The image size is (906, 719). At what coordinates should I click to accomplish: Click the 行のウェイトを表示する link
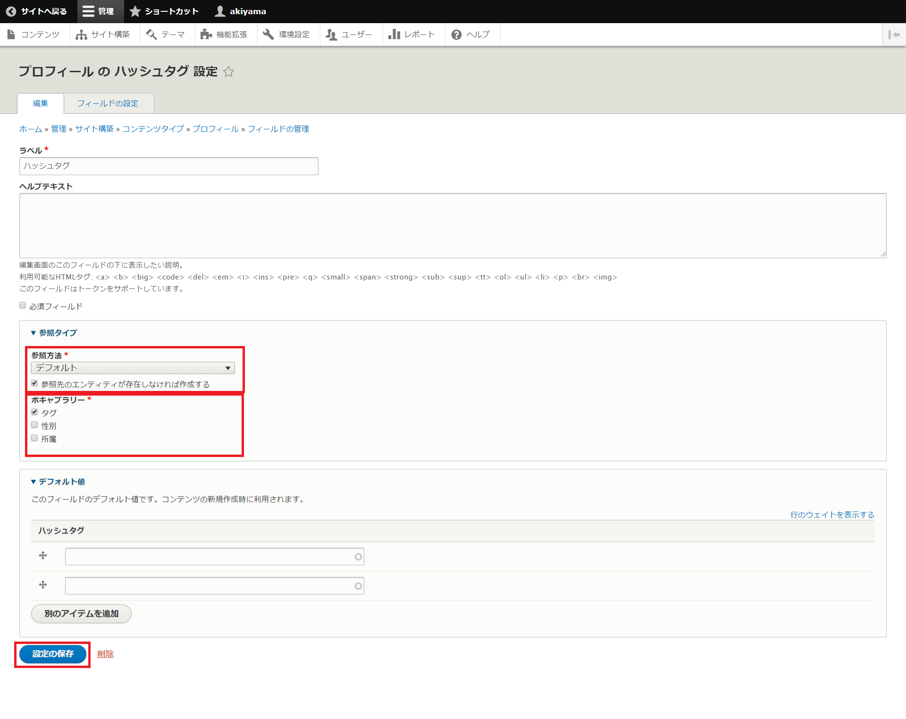coord(832,515)
